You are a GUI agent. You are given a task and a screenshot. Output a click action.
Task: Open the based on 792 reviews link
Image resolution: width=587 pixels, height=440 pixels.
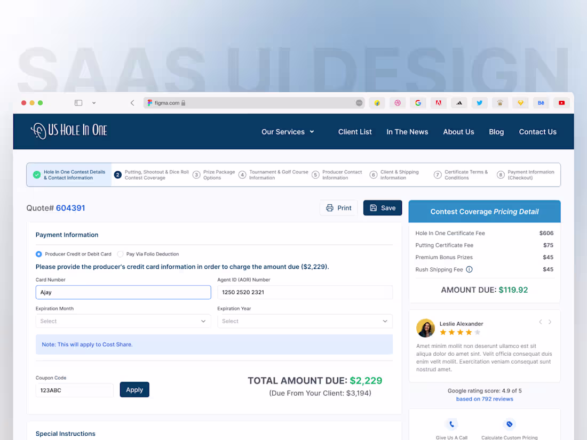pyautogui.click(x=484, y=398)
